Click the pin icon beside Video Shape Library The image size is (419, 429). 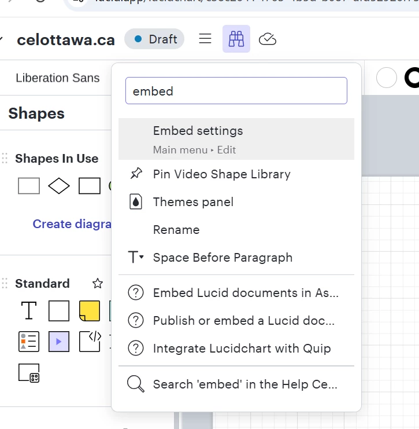pos(136,174)
